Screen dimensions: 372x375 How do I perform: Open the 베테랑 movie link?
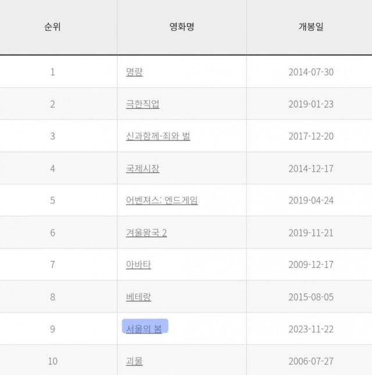[x=138, y=297]
